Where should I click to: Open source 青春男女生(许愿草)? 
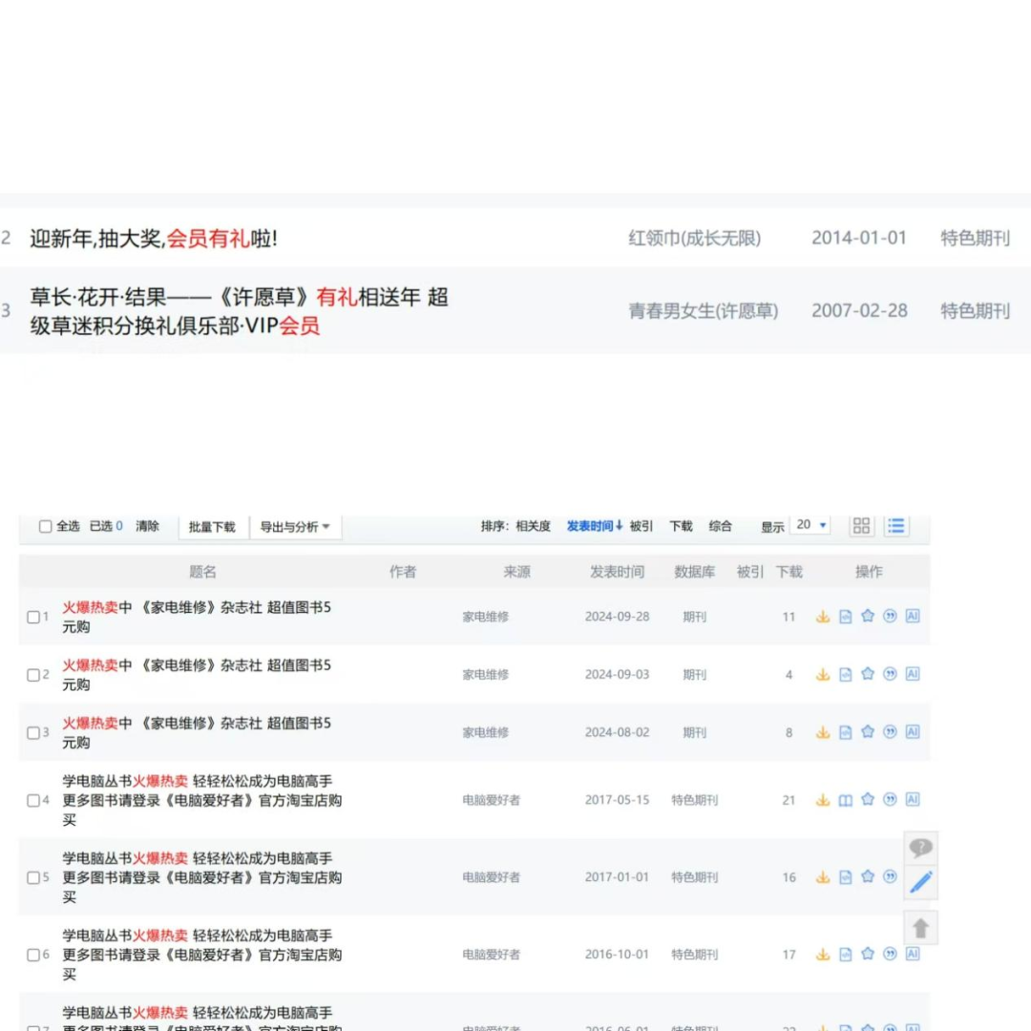(x=703, y=311)
